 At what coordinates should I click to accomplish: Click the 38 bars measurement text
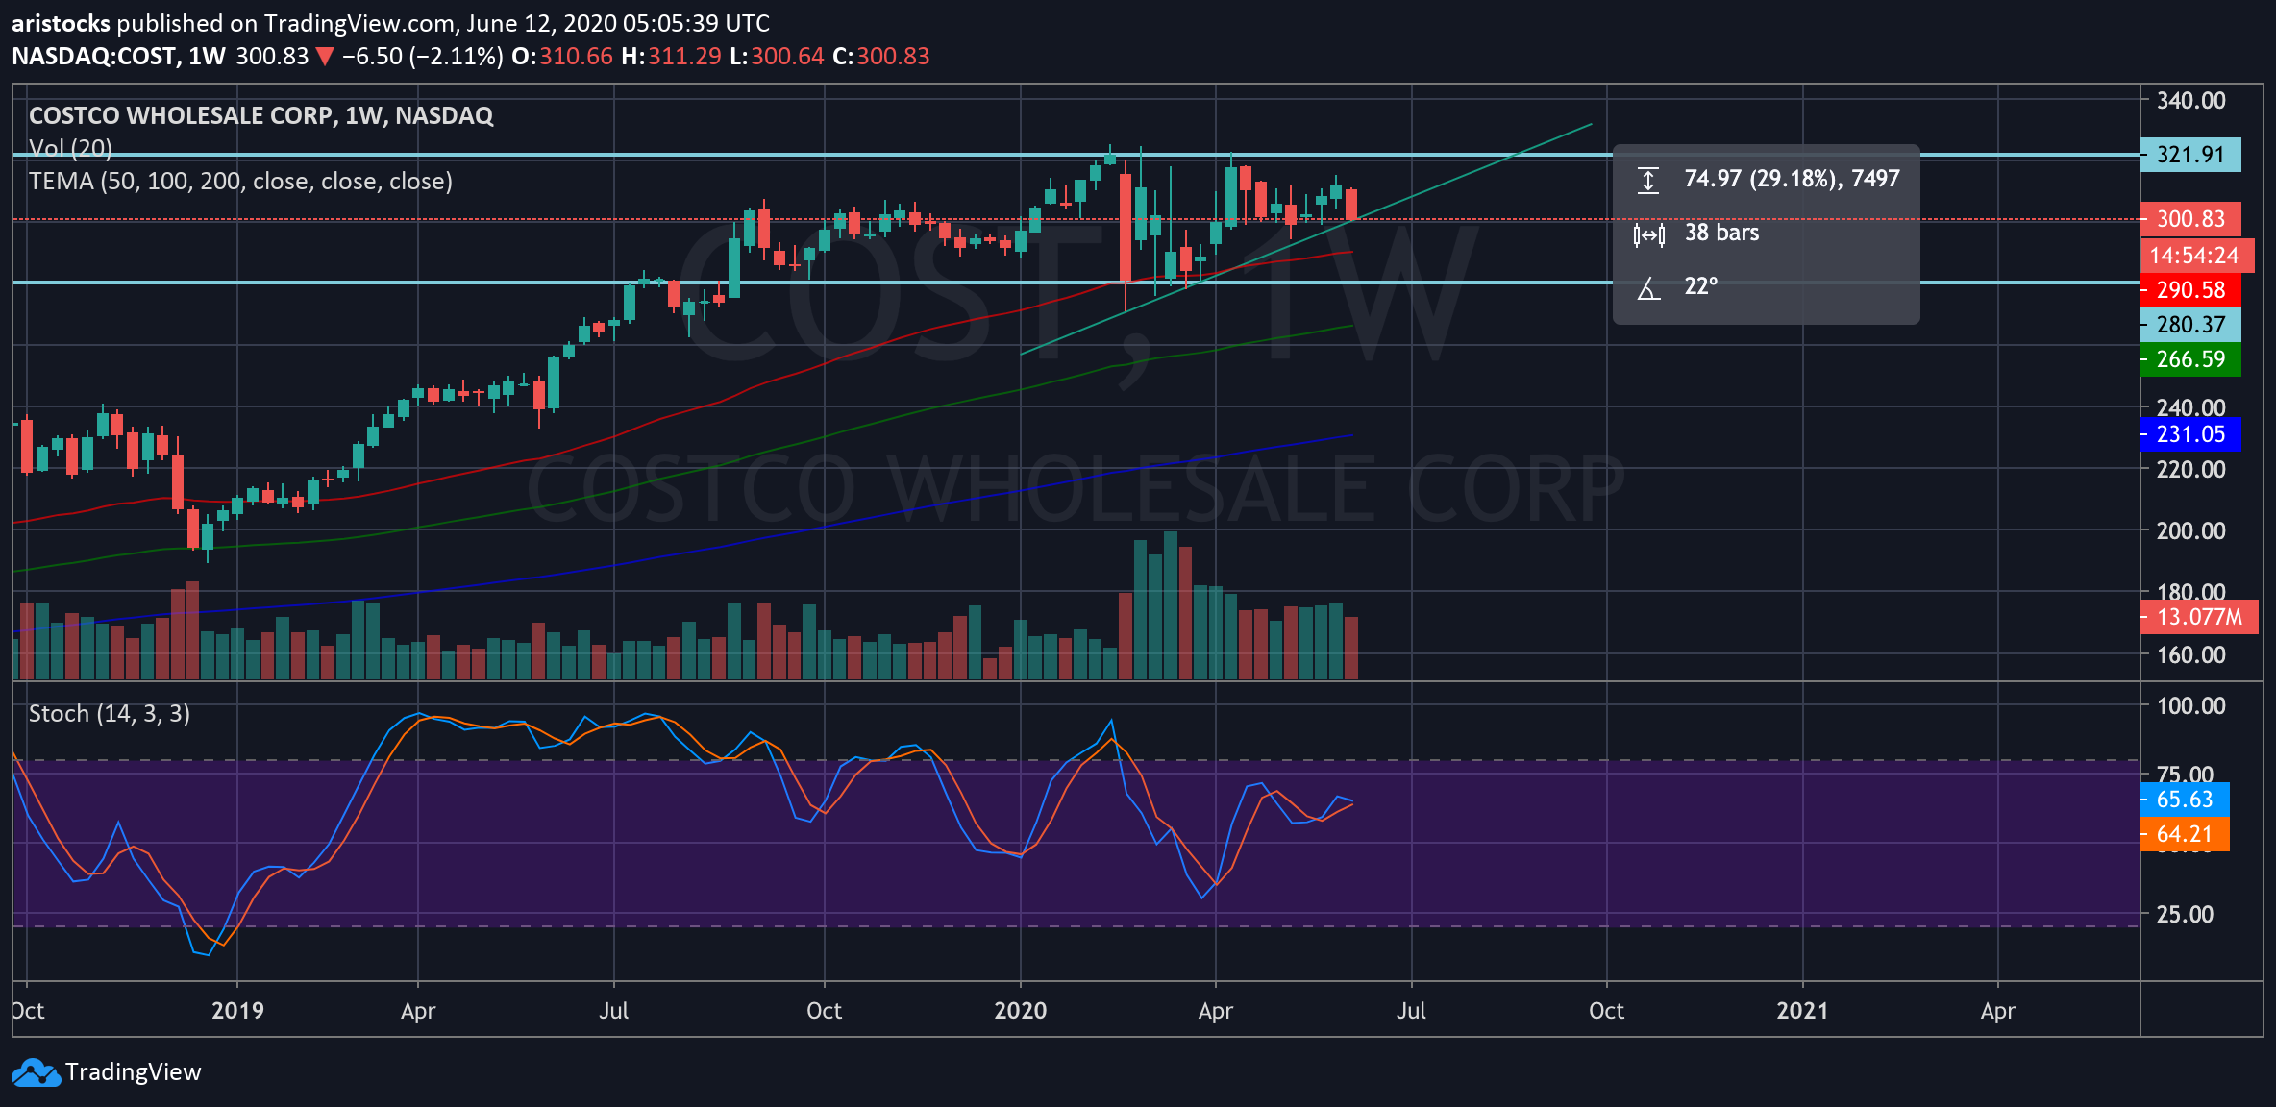click(x=1721, y=234)
